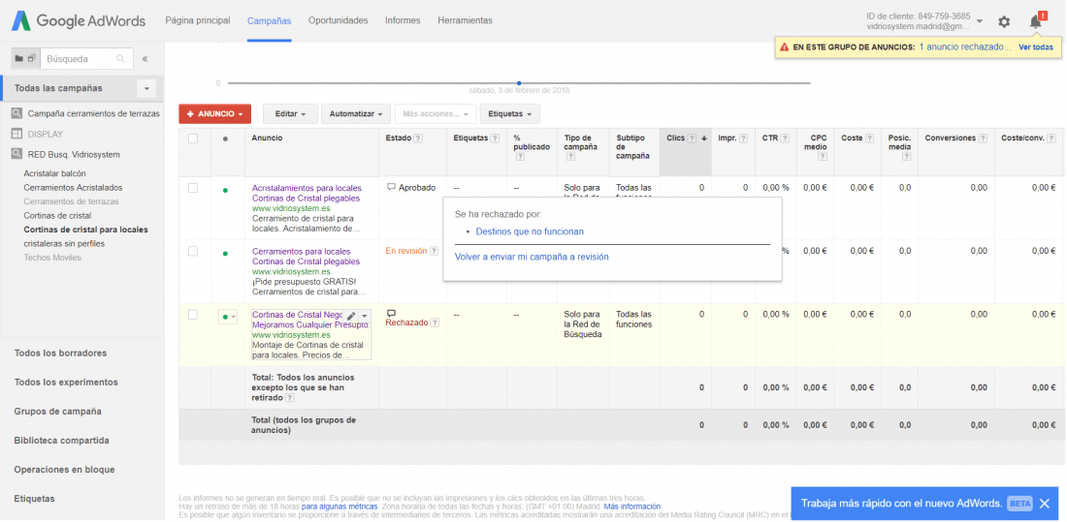Open the Herramientas tab

pyautogui.click(x=466, y=20)
